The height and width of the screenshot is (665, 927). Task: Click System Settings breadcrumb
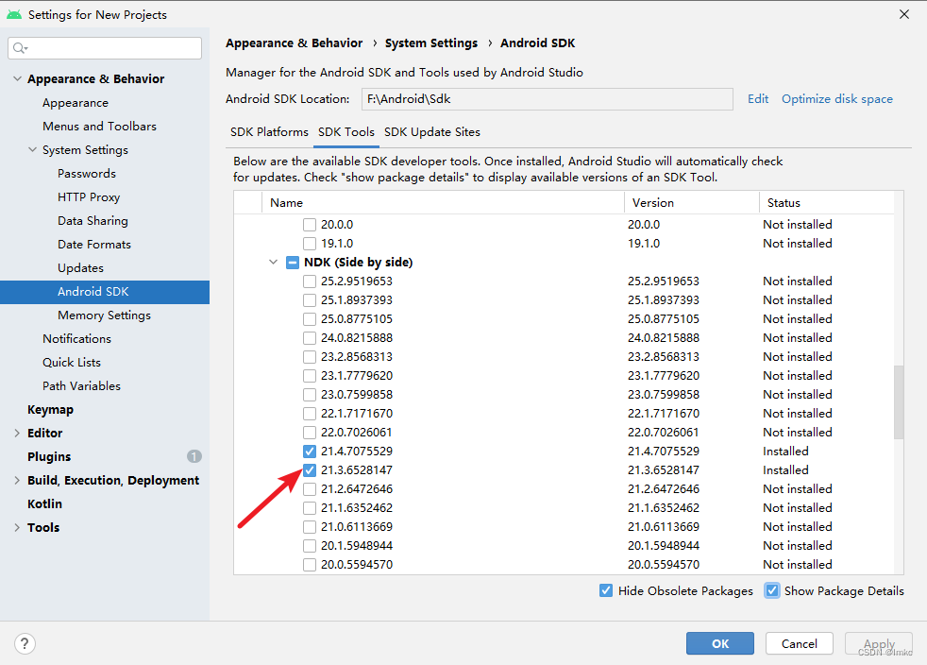pos(431,43)
